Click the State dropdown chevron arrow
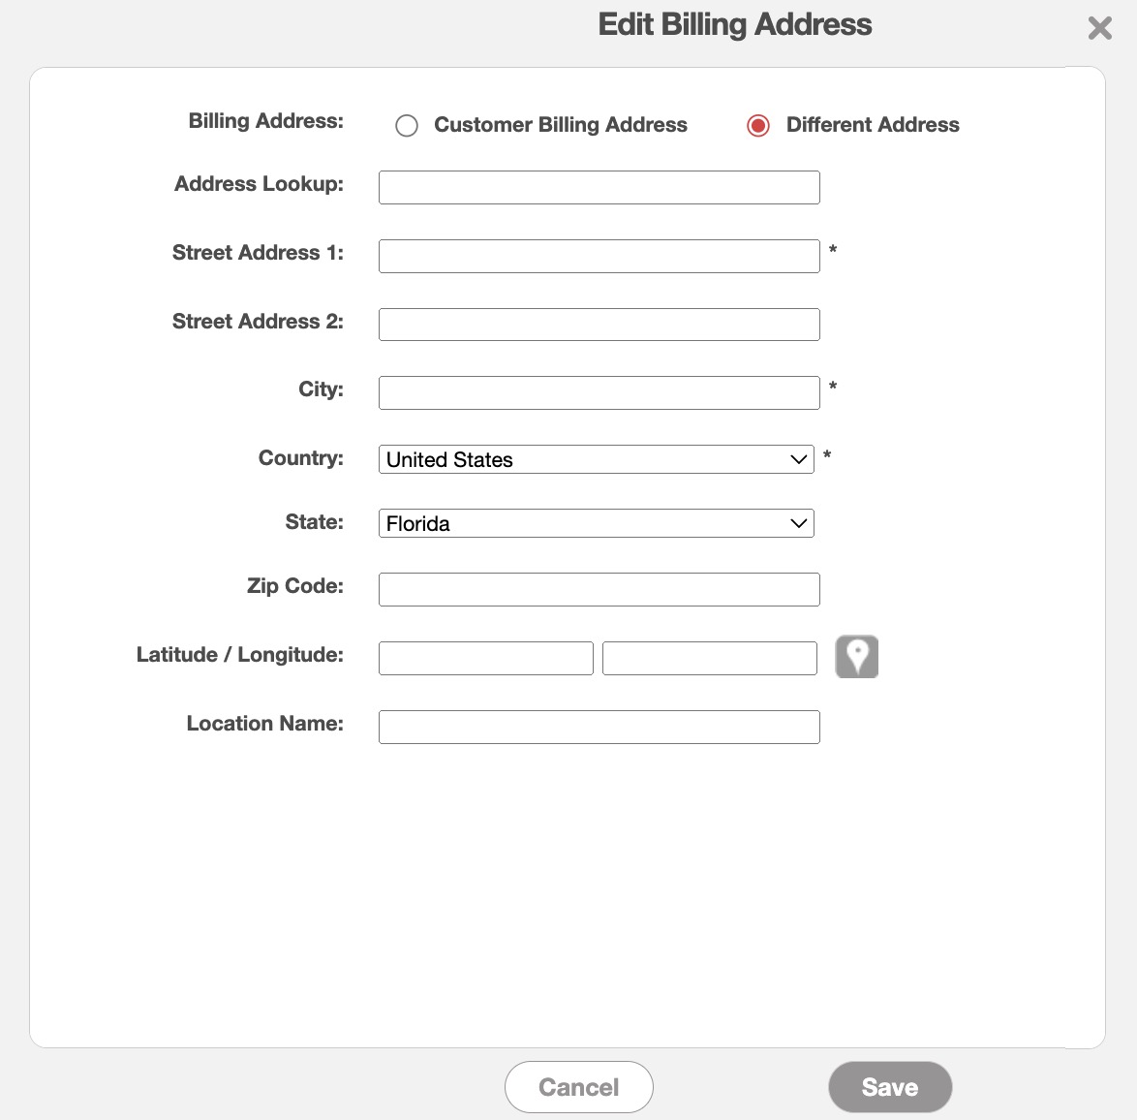 799,523
